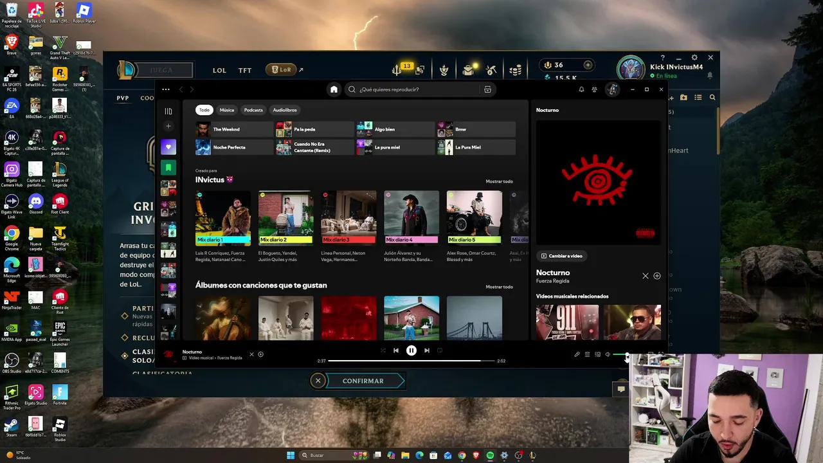Toggle repeat in Spotify player bar
The height and width of the screenshot is (463, 823).
pyautogui.click(x=440, y=350)
